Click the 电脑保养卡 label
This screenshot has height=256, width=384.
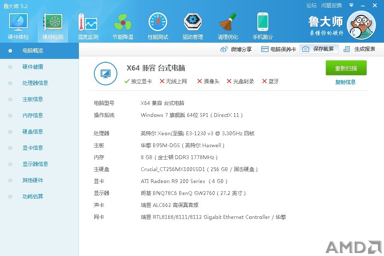283,49
